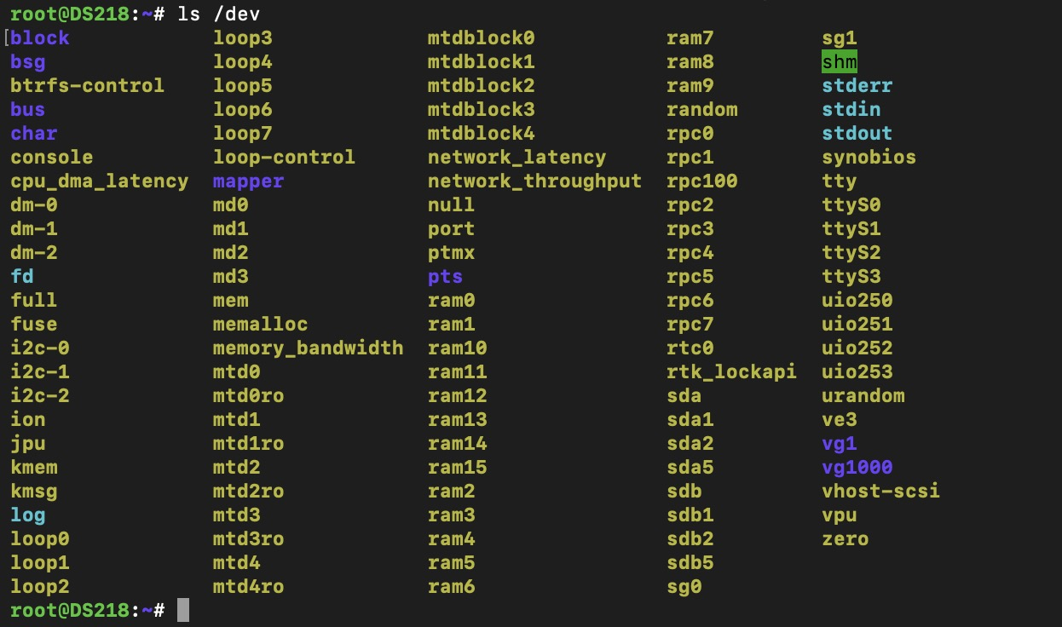Select the rtk_lockapi device entry

(731, 372)
